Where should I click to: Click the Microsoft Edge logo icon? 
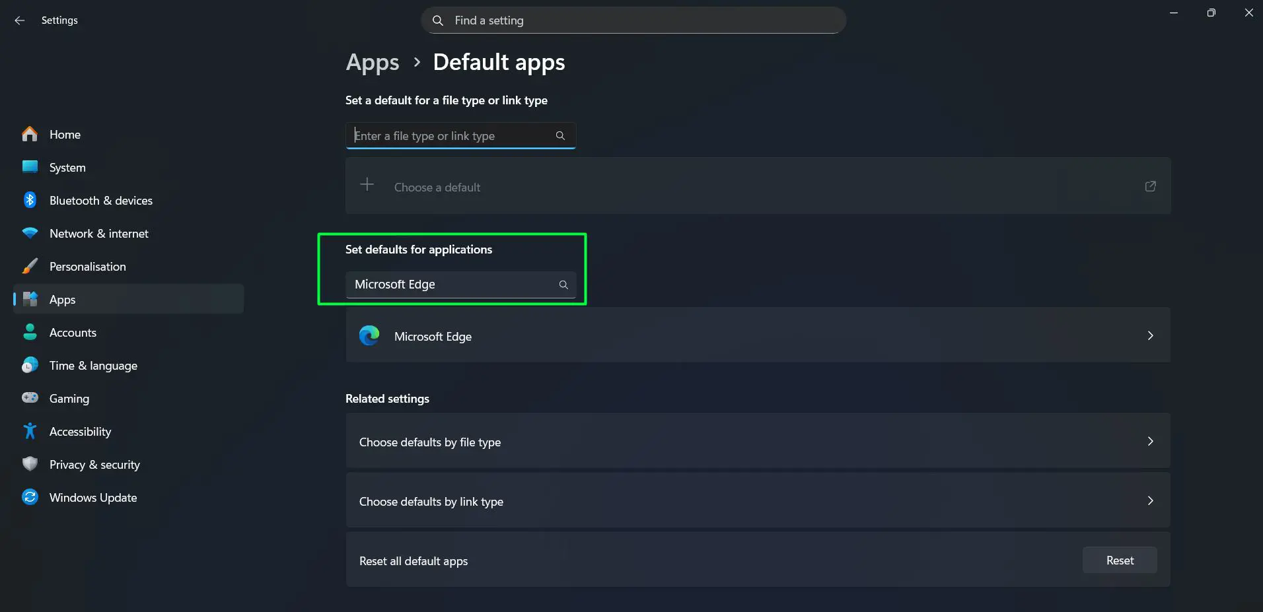(x=369, y=335)
